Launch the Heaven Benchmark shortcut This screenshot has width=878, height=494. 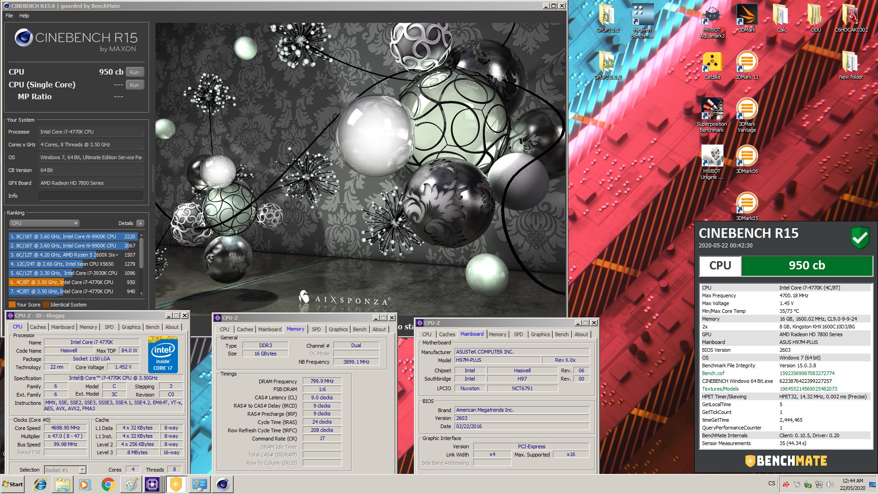[x=642, y=21]
